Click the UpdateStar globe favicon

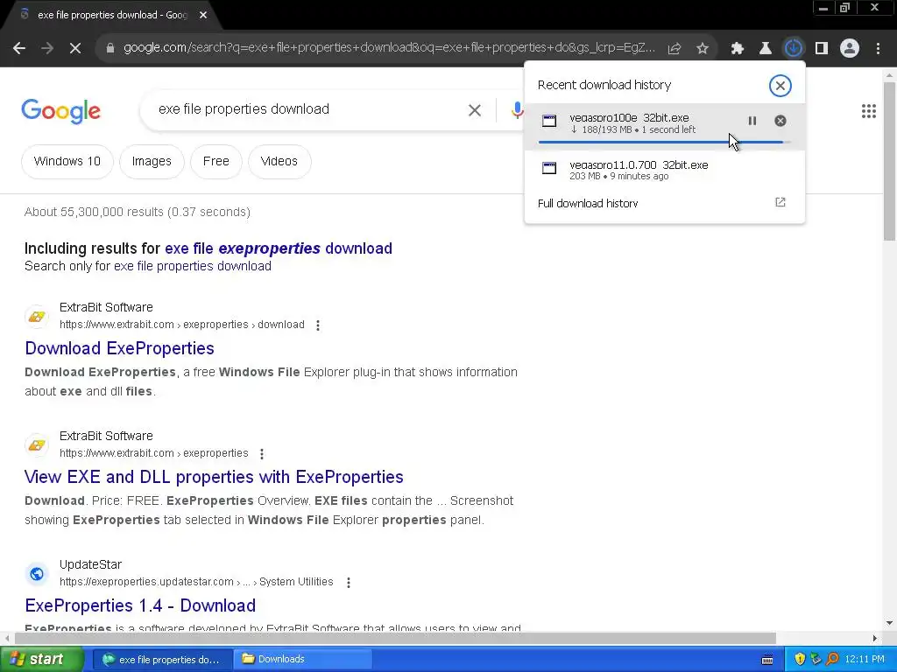click(37, 574)
